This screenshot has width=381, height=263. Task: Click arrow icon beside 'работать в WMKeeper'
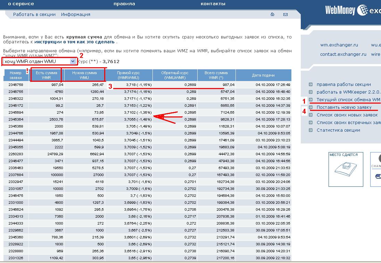310,92
